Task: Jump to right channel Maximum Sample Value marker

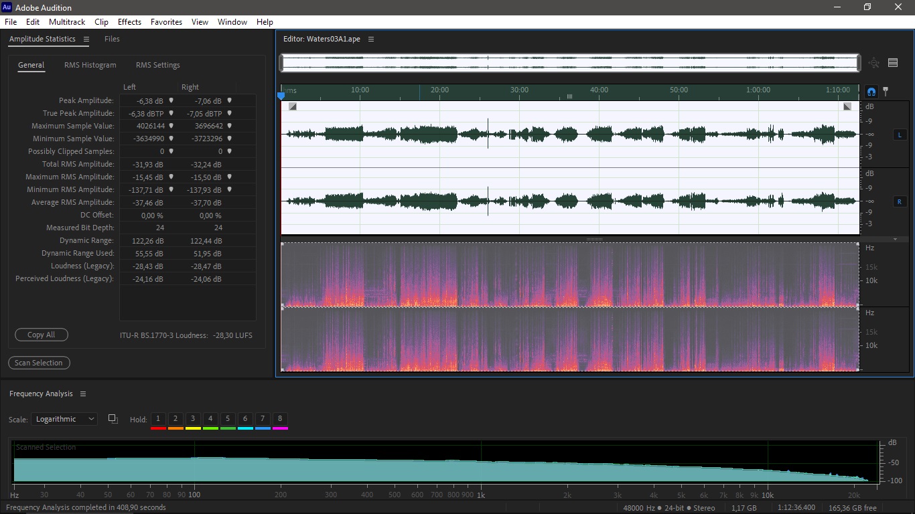Action: click(x=229, y=126)
